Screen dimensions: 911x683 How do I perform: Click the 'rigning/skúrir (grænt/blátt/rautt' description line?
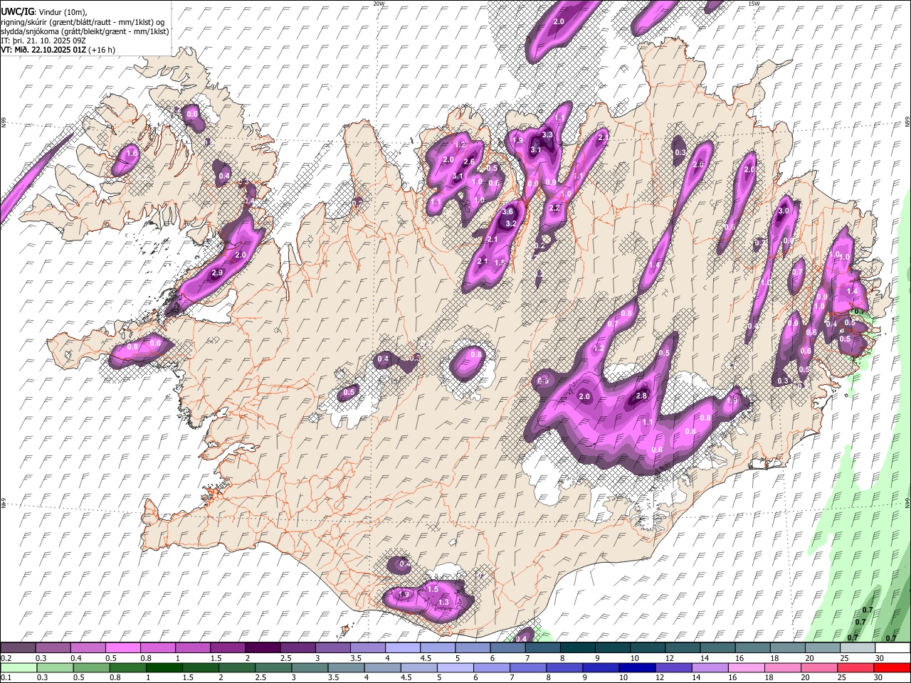coord(83,21)
